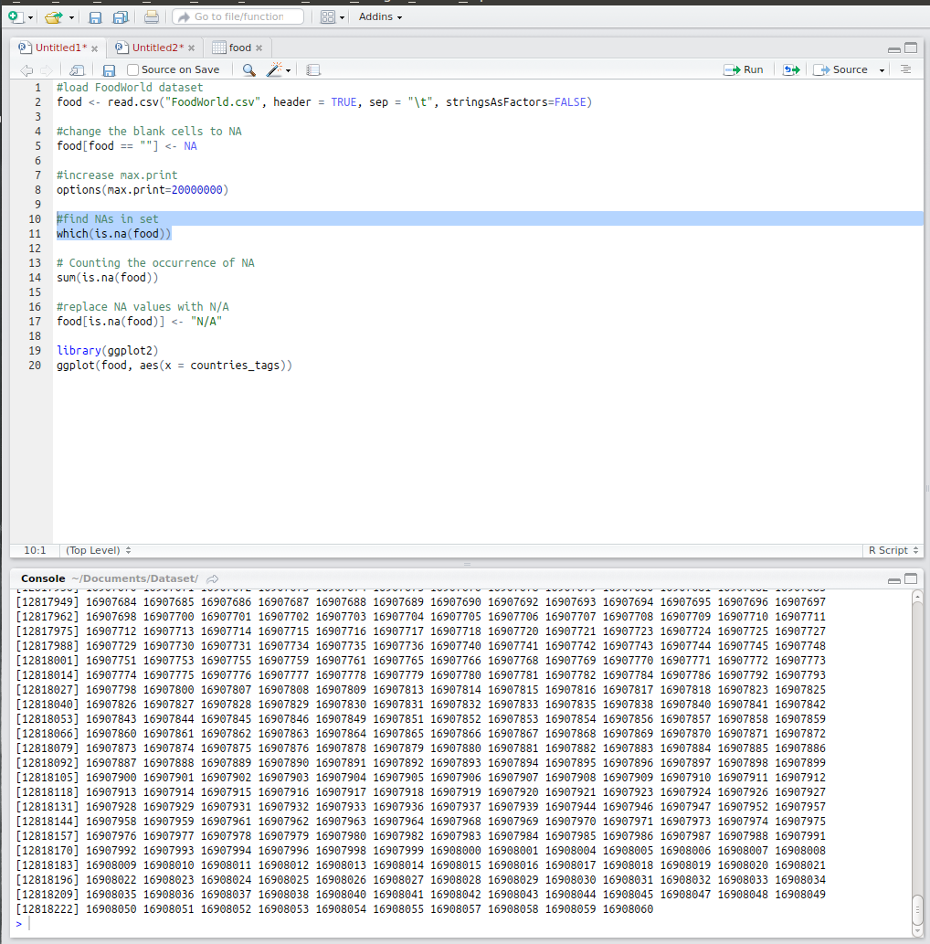Open code tools magic wand menu
The image size is (930, 944).
pyautogui.click(x=279, y=70)
